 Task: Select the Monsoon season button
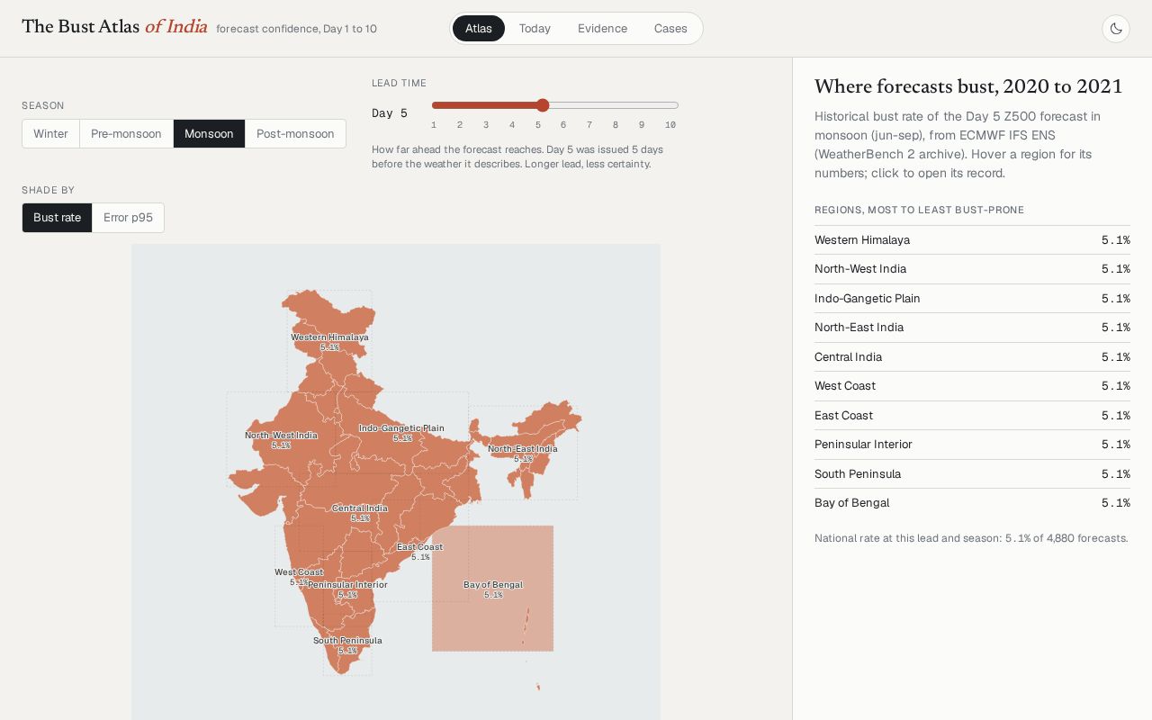pyautogui.click(x=209, y=134)
